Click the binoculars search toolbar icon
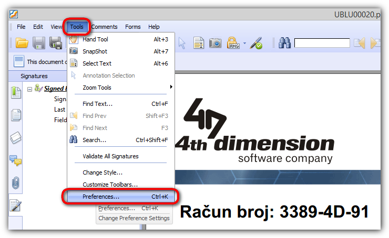 [284, 43]
